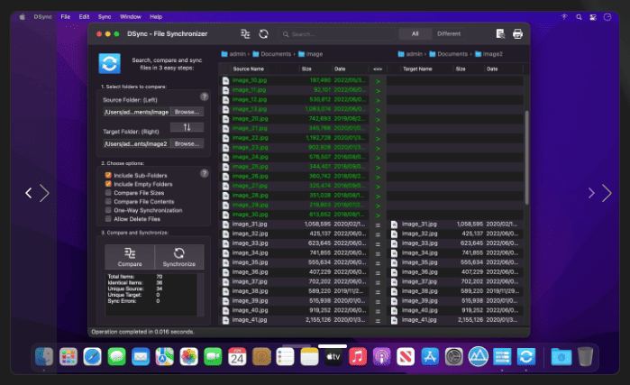This screenshot has height=385, width=630.
Task: Open the DSync application menu
Action: (43, 17)
